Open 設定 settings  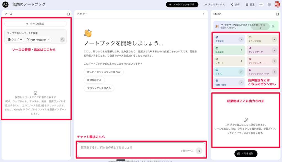(x=250, y=4)
